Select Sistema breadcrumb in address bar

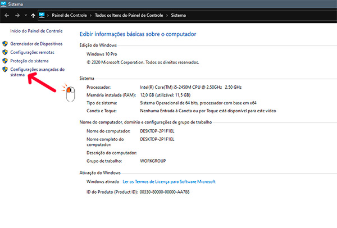(x=179, y=15)
